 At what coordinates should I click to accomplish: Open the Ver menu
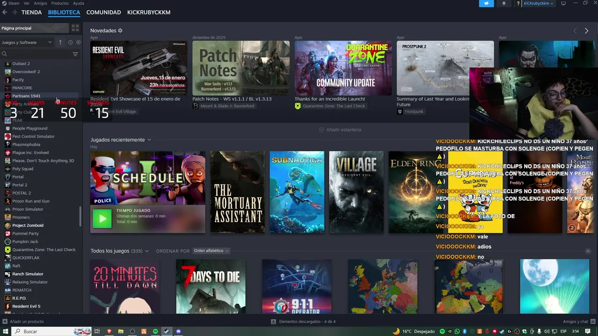(27, 3)
